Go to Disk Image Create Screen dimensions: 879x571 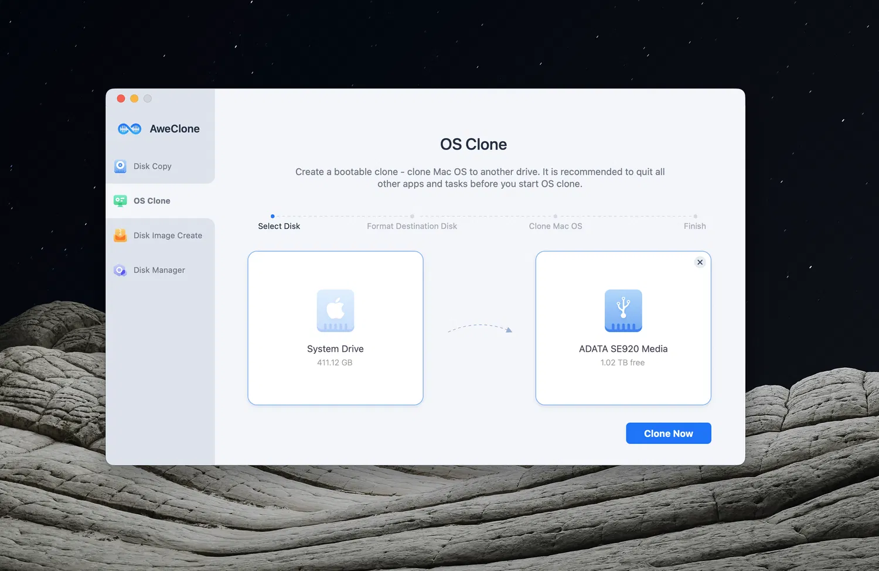160,235
